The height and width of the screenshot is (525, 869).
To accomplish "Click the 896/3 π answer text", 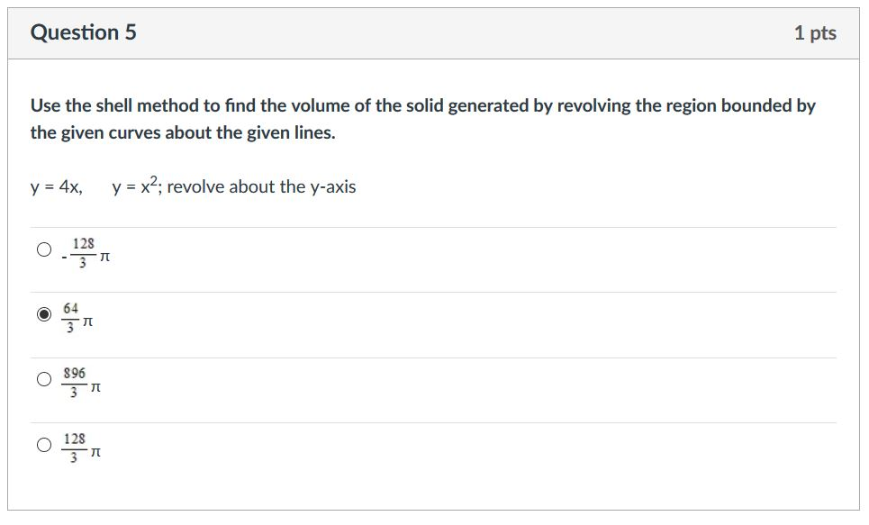I will pos(83,382).
